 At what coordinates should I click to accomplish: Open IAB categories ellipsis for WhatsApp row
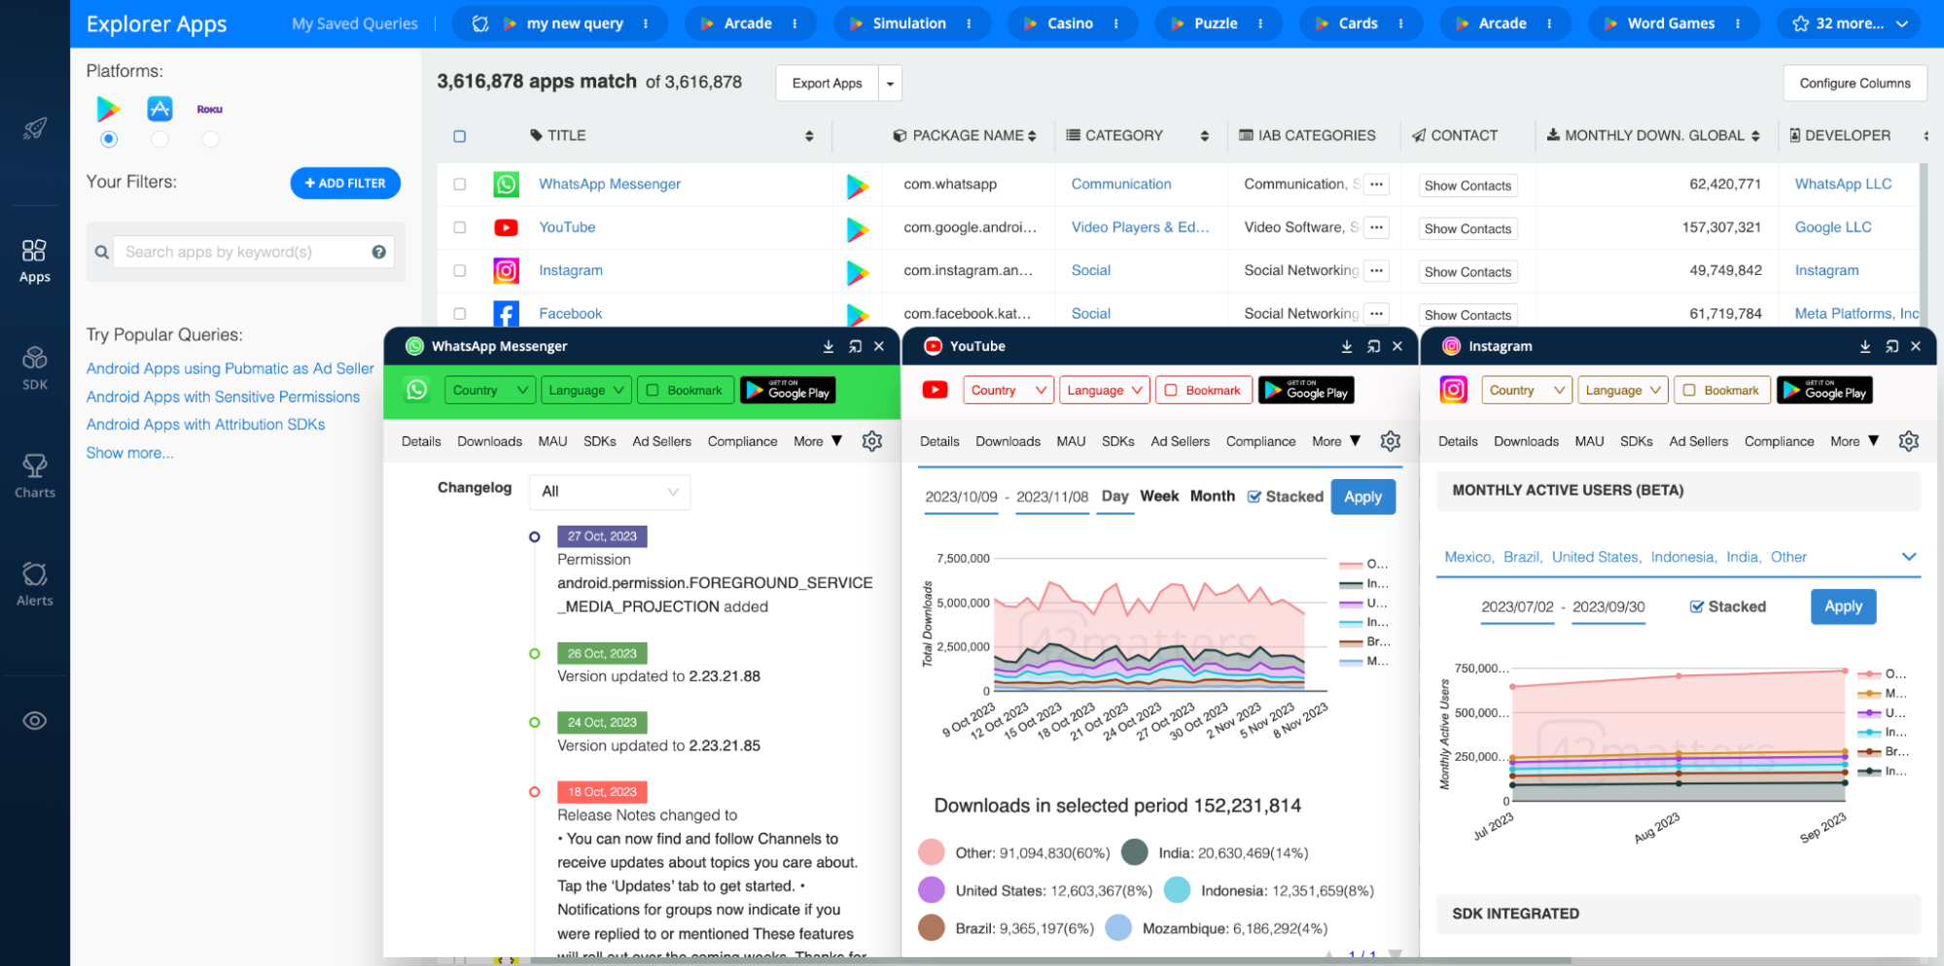tap(1376, 184)
